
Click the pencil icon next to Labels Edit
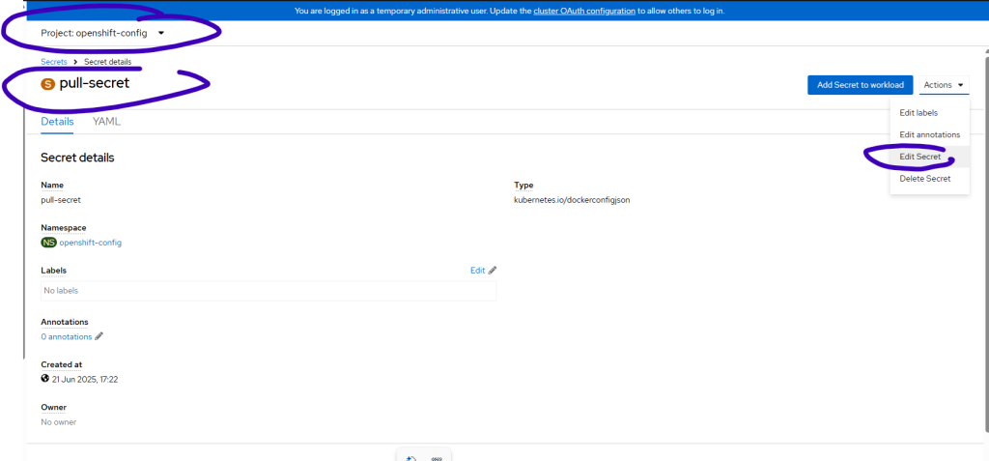[493, 271]
